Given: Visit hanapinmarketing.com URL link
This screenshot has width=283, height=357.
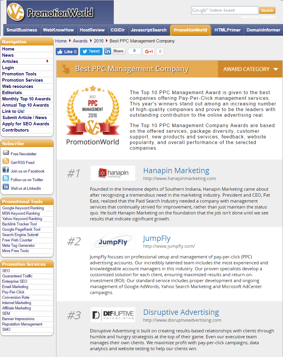Looking at the screenshot, I should pyautogui.click(x=180, y=178).
